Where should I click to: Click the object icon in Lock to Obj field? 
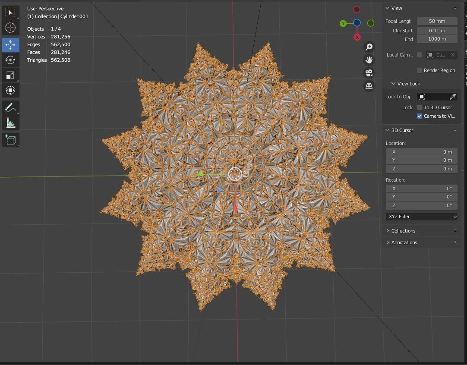tap(422, 97)
